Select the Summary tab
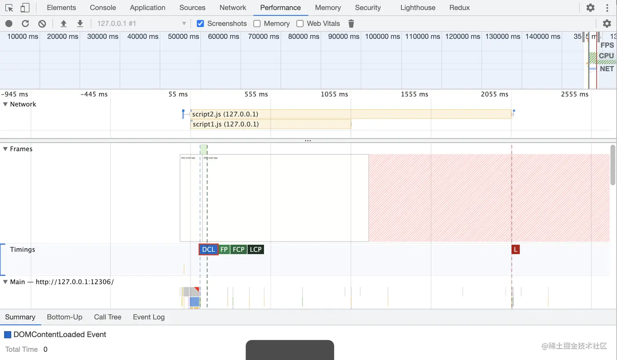 [20, 317]
